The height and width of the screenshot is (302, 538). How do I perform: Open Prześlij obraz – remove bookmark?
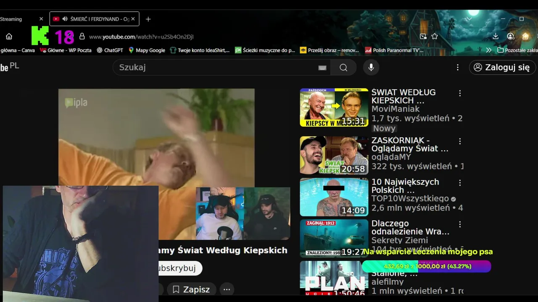330,50
